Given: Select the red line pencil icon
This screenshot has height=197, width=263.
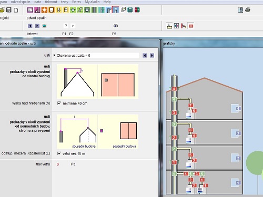Looking at the screenshot, I should [184, 26].
